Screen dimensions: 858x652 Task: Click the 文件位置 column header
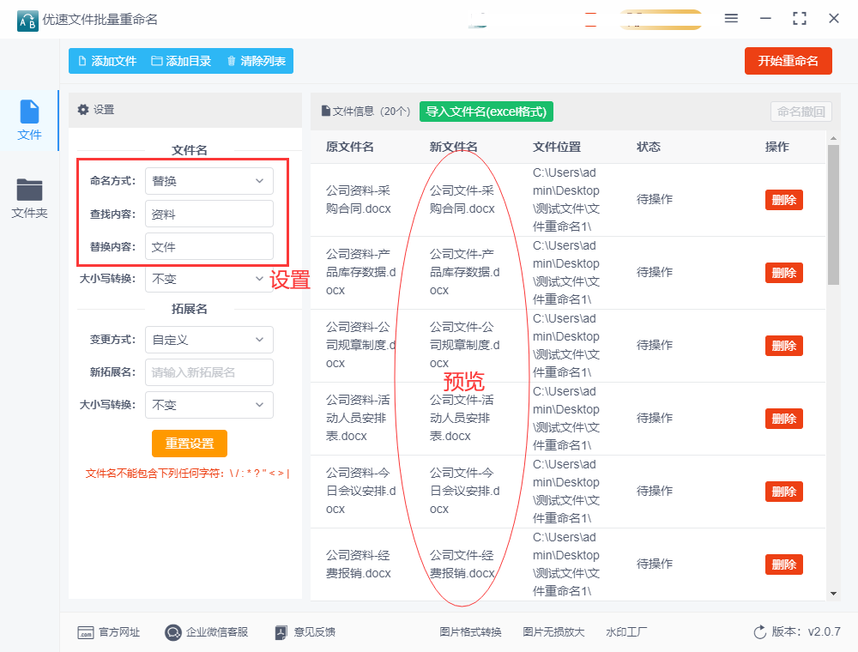pos(557,147)
